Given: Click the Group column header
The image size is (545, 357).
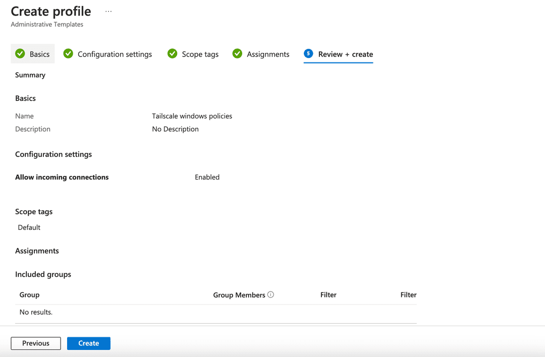Looking at the screenshot, I should (29, 294).
